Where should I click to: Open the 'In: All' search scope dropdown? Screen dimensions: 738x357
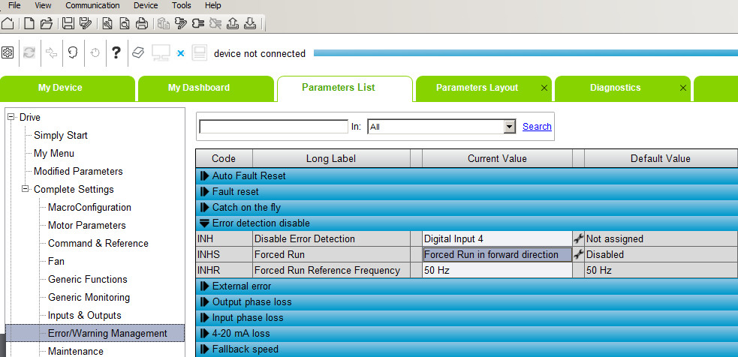pyautogui.click(x=509, y=127)
